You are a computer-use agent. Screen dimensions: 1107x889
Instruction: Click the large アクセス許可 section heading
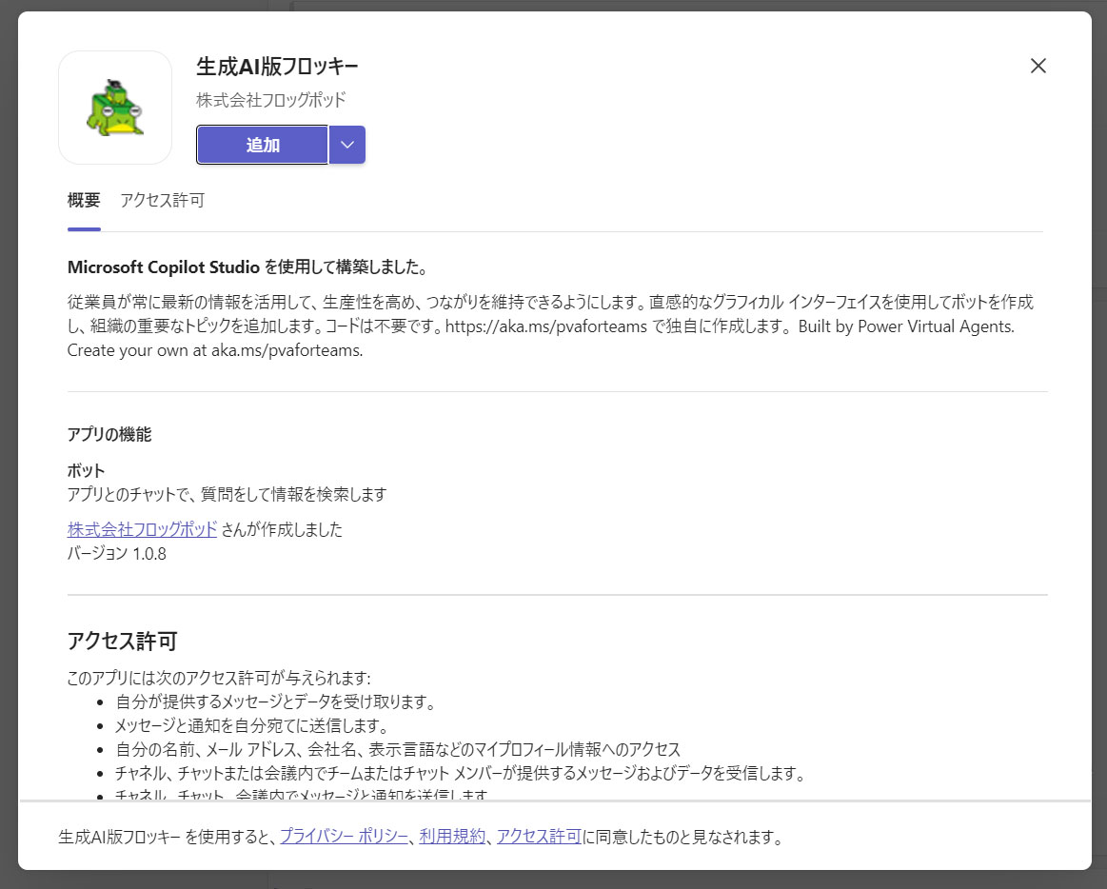[x=122, y=641]
